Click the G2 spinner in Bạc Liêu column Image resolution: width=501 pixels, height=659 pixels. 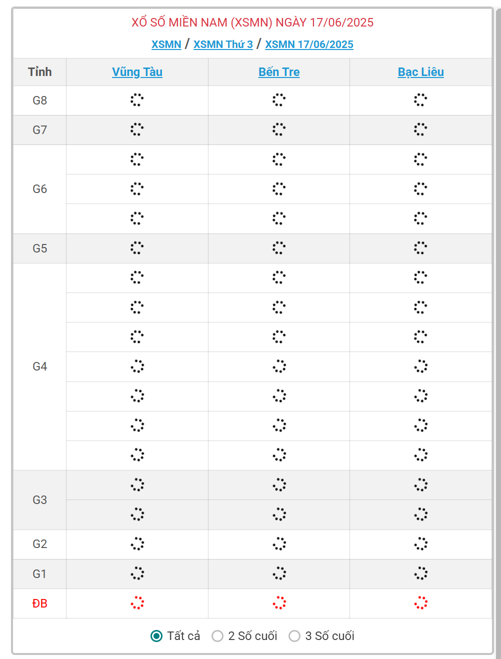420,544
